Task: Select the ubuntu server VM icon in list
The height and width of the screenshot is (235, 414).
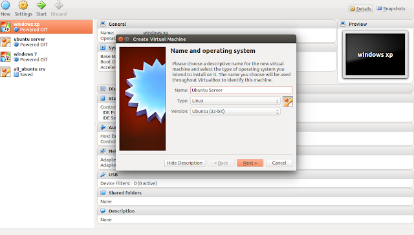Action: coord(6,42)
